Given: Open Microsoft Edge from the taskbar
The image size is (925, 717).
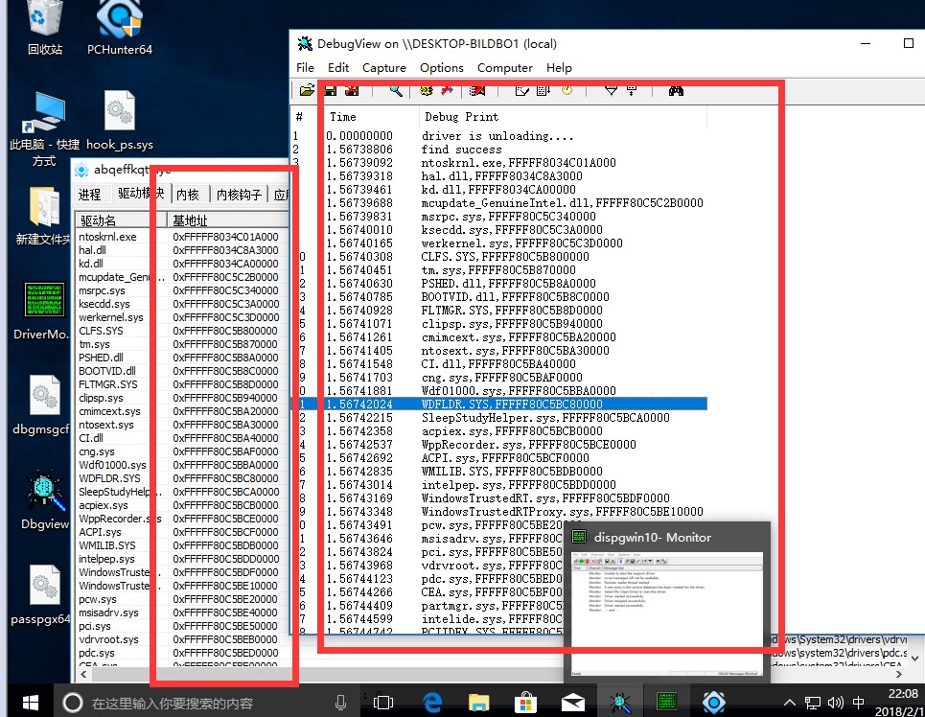Looking at the screenshot, I should pos(432,703).
